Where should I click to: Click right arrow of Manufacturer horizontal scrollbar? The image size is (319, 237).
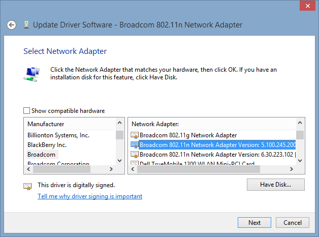pyautogui.click(x=111, y=169)
